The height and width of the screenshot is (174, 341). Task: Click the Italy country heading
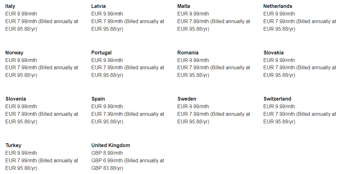pyautogui.click(x=10, y=6)
